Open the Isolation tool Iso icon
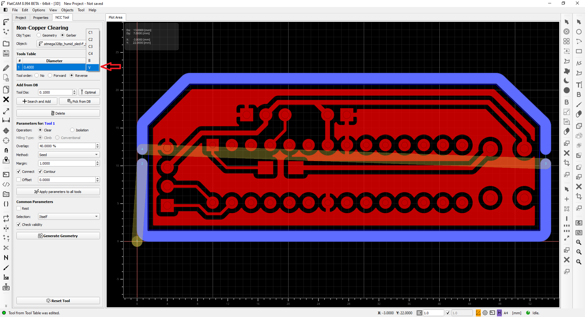The width and height of the screenshot is (585, 317). (6, 277)
